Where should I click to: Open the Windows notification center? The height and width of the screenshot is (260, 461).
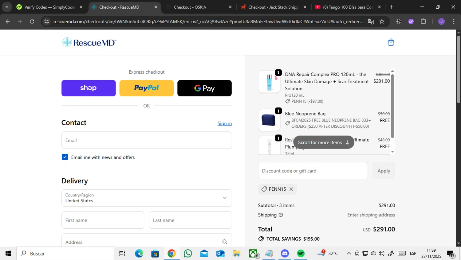[x=451, y=254]
